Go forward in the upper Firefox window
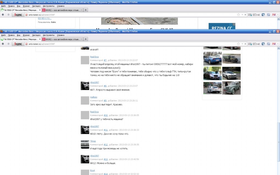280x175 pixels. 8,15
